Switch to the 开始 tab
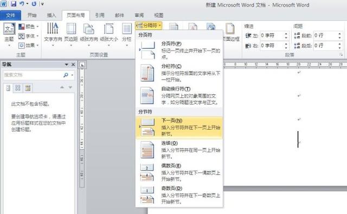The width and height of the screenshot is (347, 214). (x=32, y=15)
